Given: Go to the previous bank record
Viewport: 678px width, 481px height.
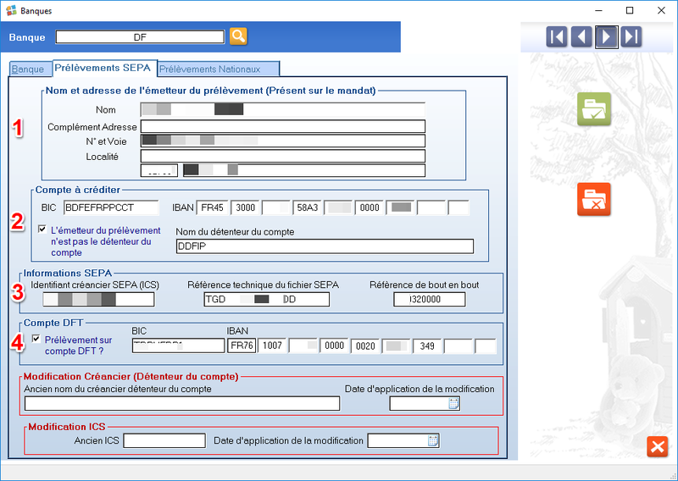Looking at the screenshot, I should coord(581,36).
